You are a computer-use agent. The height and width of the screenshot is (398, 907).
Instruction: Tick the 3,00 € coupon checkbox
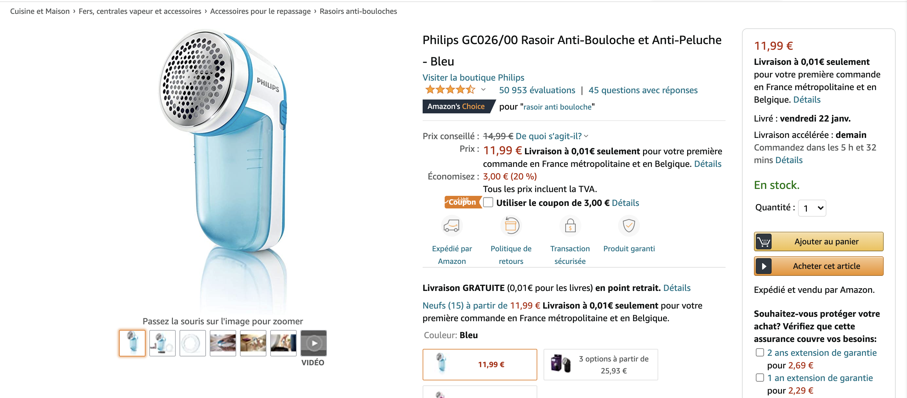click(x=488, y=202)
